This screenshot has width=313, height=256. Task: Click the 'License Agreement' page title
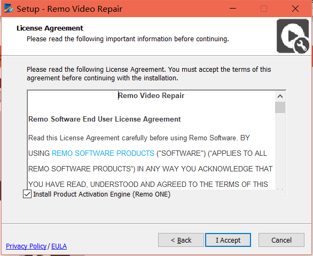coord(50,28)
